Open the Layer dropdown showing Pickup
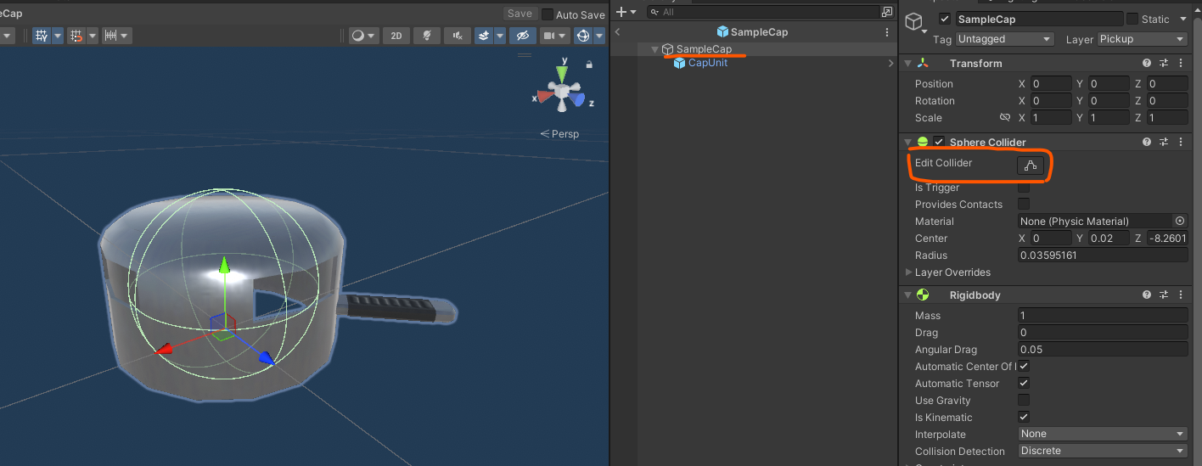 [1142, 39]
